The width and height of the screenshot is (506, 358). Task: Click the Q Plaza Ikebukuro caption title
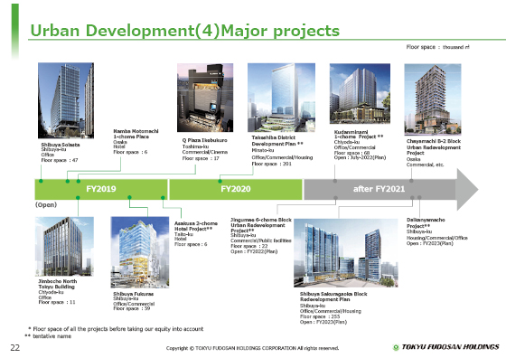[204, 140]
